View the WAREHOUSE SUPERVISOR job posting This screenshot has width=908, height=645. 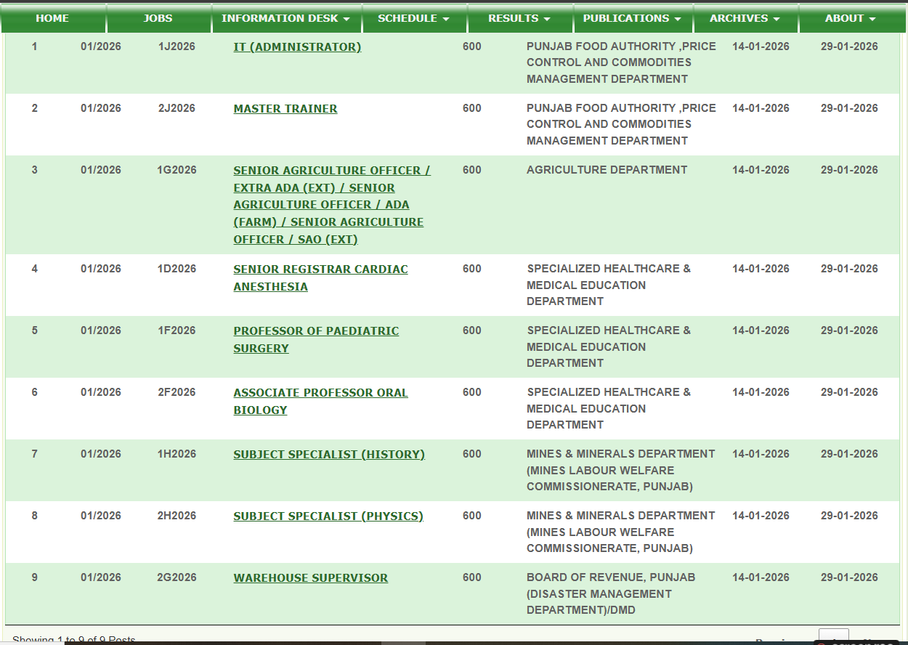[310, 577]
